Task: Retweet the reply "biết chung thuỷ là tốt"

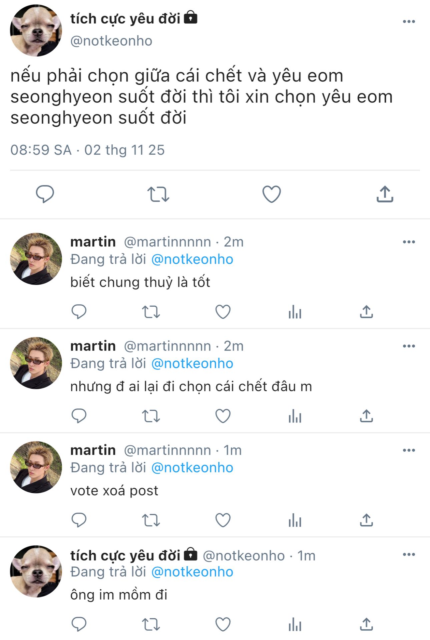Action: pyautogui.click(x=151, y=312)
